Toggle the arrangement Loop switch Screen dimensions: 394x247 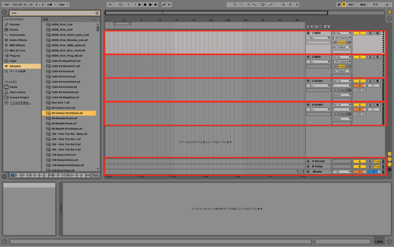point(263,4)
